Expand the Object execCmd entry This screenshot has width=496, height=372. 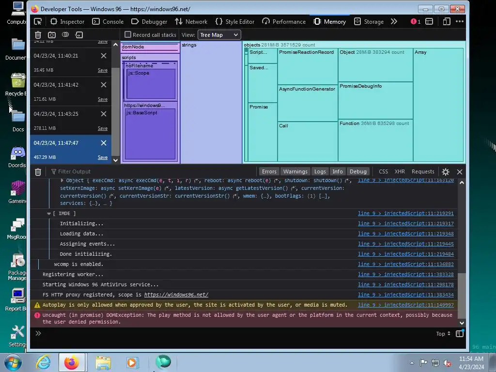coord(62,180)
